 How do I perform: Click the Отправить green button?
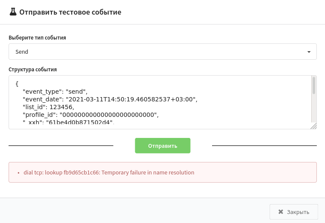tap(162, 146)
